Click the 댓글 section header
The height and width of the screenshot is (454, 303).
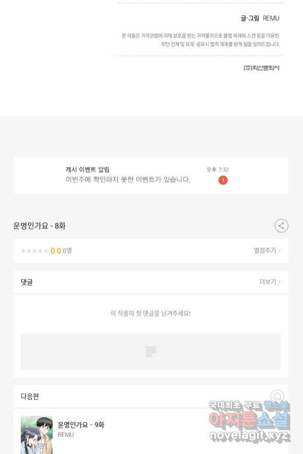click(x=27, y=282)
